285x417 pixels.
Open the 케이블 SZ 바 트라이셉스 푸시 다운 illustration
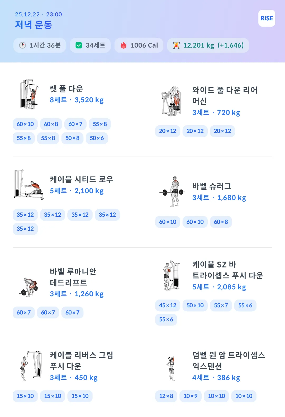(171, 275)
